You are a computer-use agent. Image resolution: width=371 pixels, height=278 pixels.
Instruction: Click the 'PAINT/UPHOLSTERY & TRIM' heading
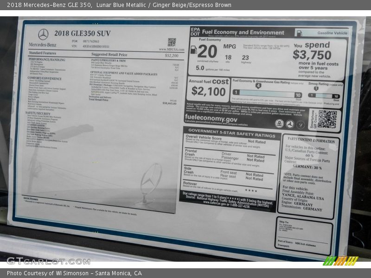(109, 61)
